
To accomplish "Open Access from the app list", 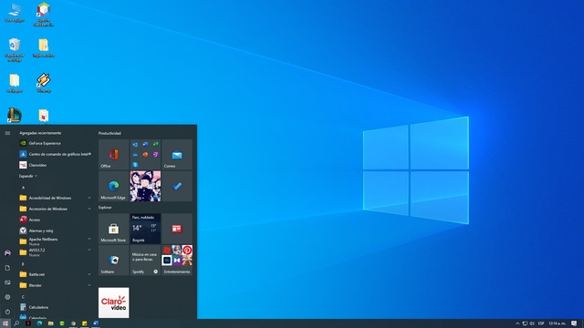I will pyautogui.click(x=55, y=220).
